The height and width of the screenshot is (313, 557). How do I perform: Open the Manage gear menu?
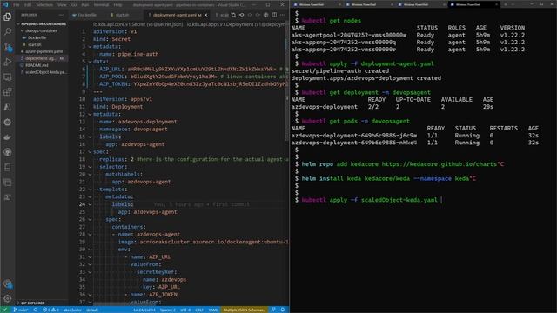(x=8, y=298)
